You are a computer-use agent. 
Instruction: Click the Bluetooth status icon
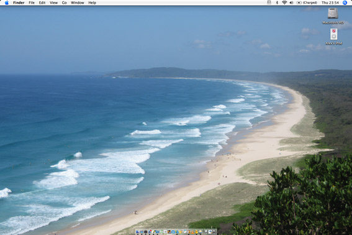(277, 2)
